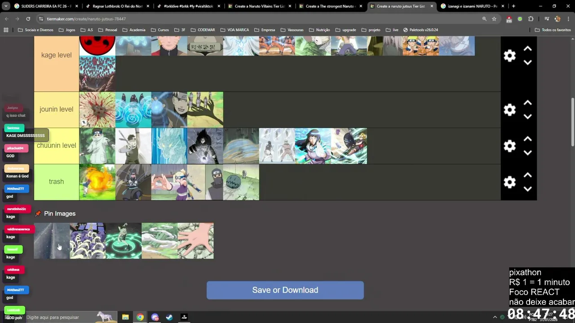The image size is (575, 323).
Task: Open Steam from taskbar
Action: 169,317
